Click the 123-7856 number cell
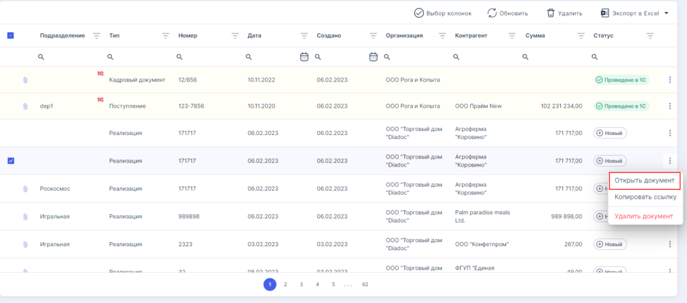Screen dimensions: 687x303 click(191, 106)
